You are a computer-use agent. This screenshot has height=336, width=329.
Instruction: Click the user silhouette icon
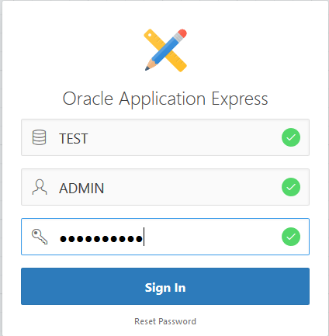point(40,187)
